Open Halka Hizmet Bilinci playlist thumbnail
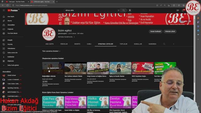This screenshot has width=201, height=113. [98, 102]
